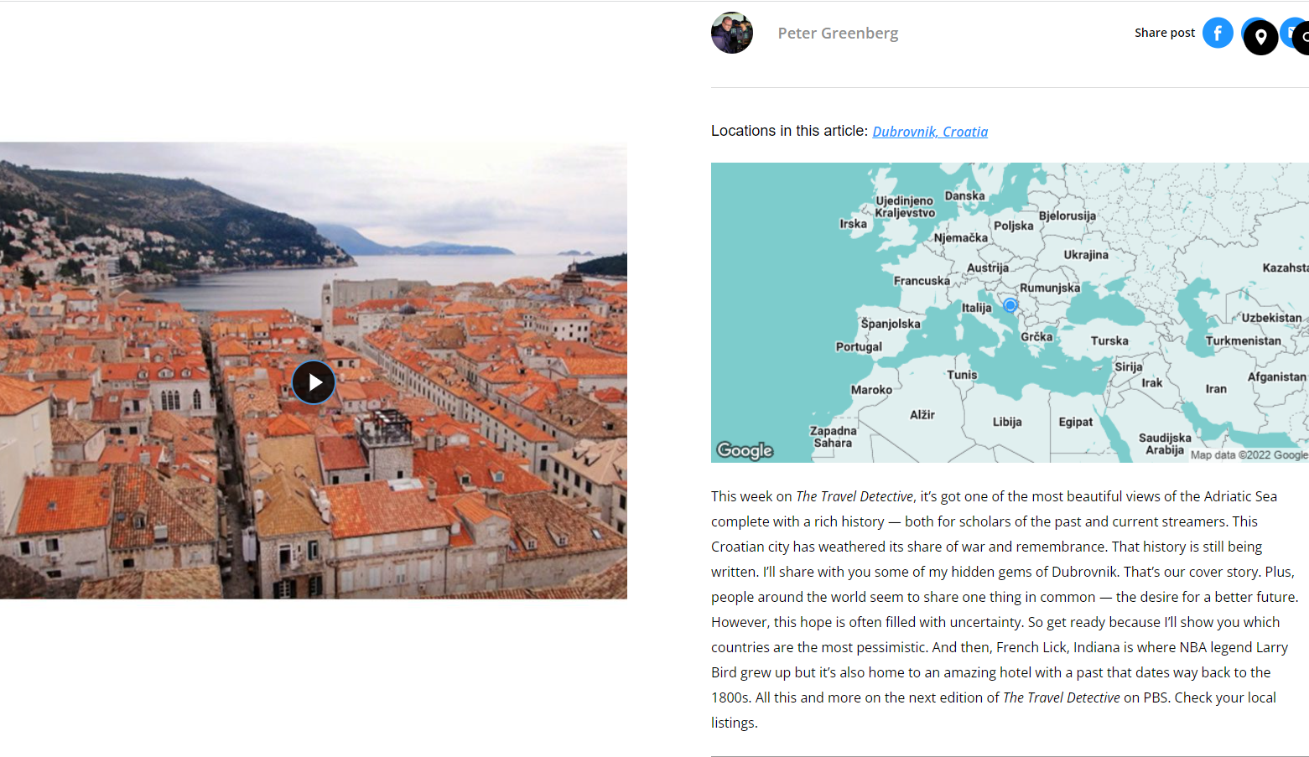Click Libija label on the map
Viewport: 1309px width, 757px height.
click(x=1007, y=422)
